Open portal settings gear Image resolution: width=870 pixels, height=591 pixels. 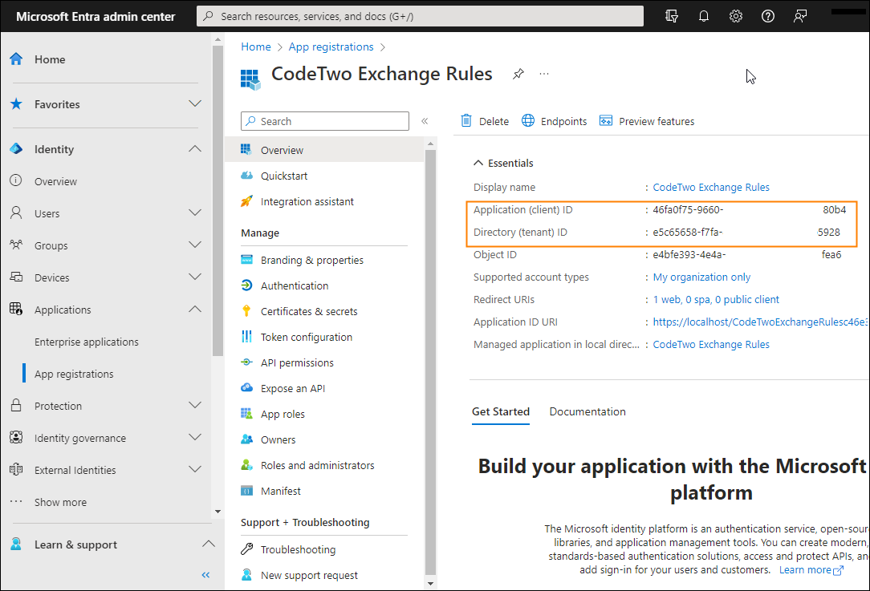point(736,16)
